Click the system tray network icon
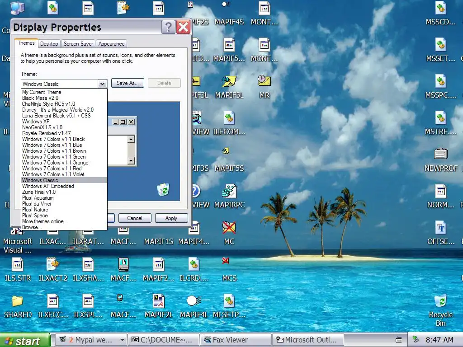 [416, 339]
